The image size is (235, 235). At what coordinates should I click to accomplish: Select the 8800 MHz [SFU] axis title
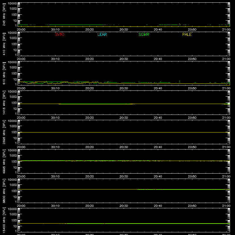tap(4, 191)
